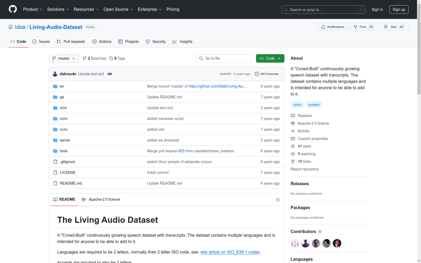Select the README tab in file viewer

64,199
